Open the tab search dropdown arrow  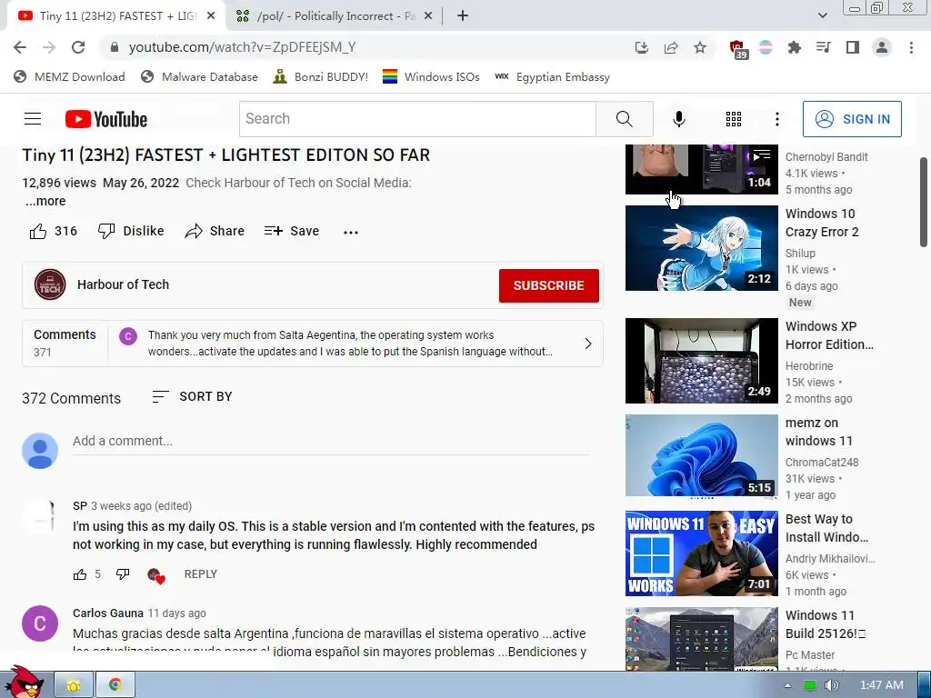[822, 15]
